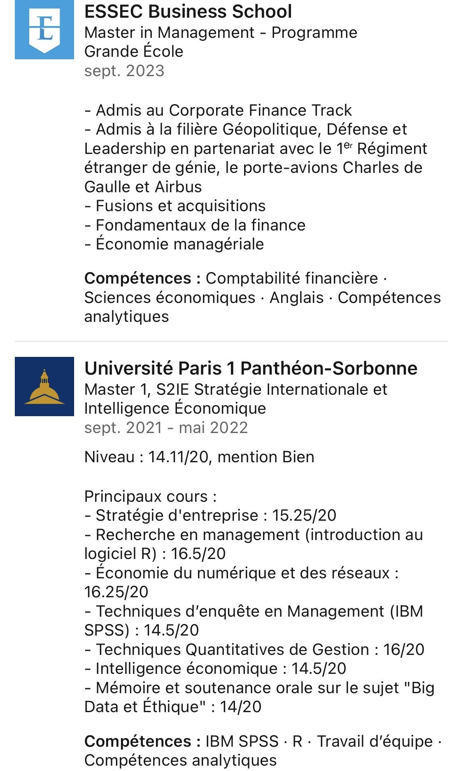This screenshot has height=771, width=463.
Task: Click the sept. 2023 date text
Action: pos(124,71)
